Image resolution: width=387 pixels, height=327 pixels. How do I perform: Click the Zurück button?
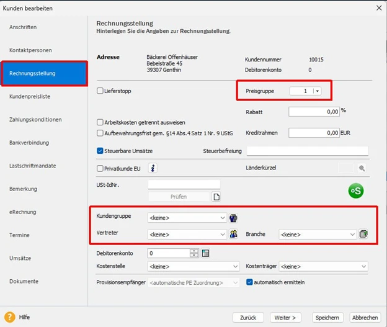point(248,317)
